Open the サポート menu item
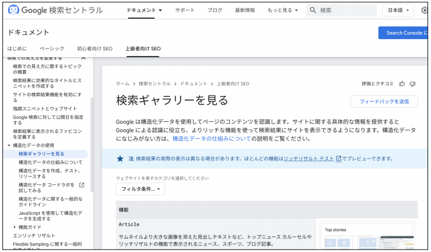 tap(185, 10)
